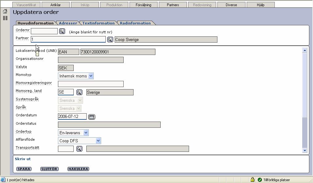The height and width of the screenshot is (183, 313).
Task: Expand the Momstyp dropdown
Action: [91, 76]
